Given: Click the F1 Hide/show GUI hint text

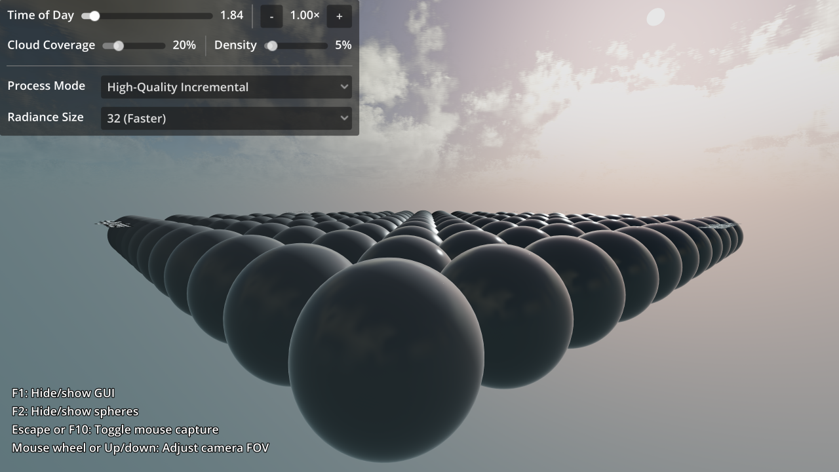Looking at the screenshot, I should pos(63,393).
